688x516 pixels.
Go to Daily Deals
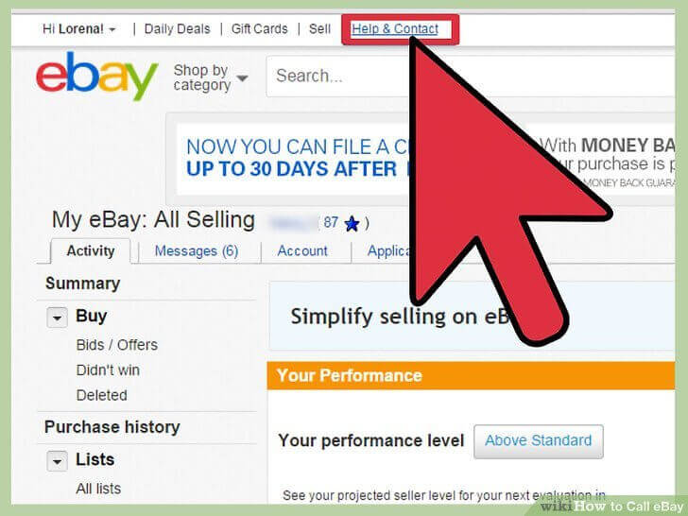pyautogui.click(x=178, y=29)
